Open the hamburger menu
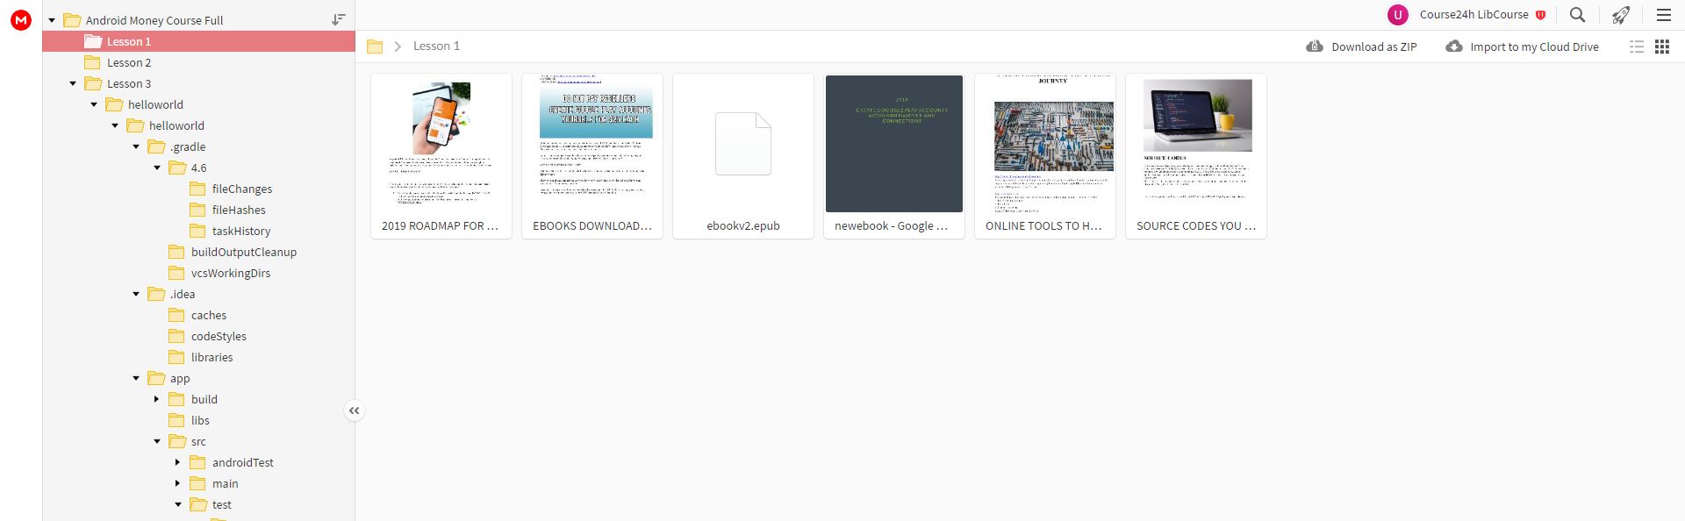Image resolution: width=1685 pixels, height=521 pixels. [1663, 15]
